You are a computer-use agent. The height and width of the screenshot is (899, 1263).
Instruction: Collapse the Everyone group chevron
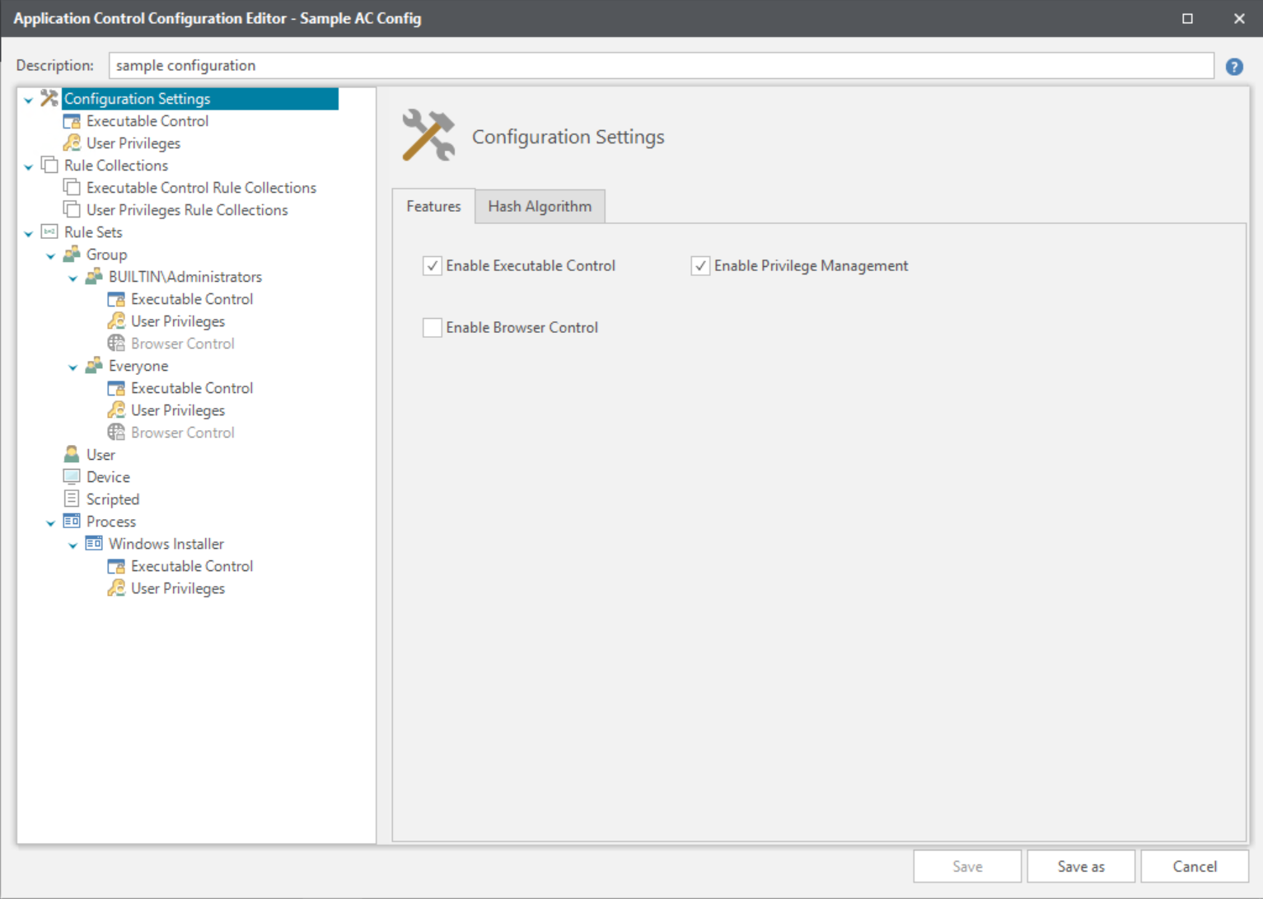pos(73,367)
